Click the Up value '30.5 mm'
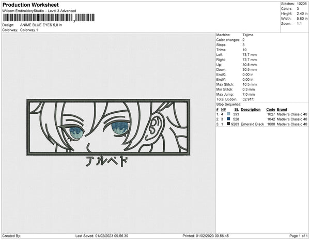Screen dimensions: 310x240 point(250,65)
